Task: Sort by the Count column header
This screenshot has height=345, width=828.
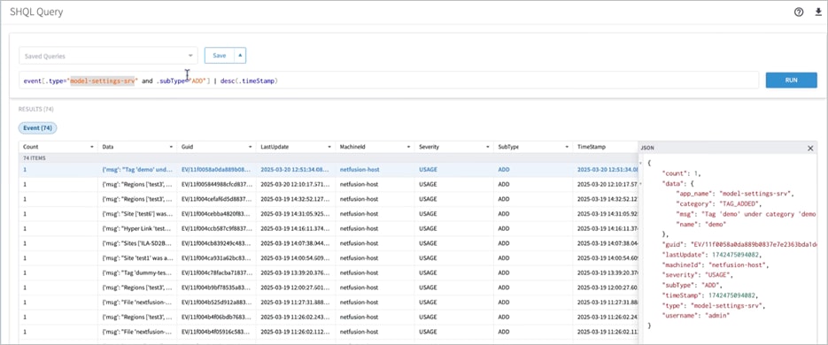Action: coord(31,147)
